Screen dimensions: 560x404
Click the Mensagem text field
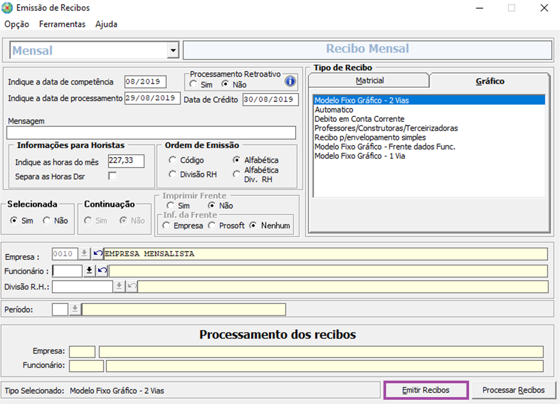pos(151,133)
